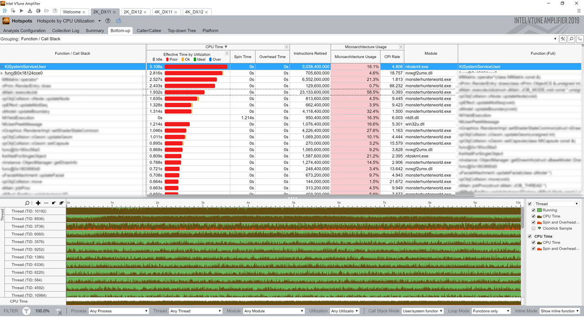The image size is (584, 328).
Task: Open the Inline Mode dropdown
Action: (559, 311)
